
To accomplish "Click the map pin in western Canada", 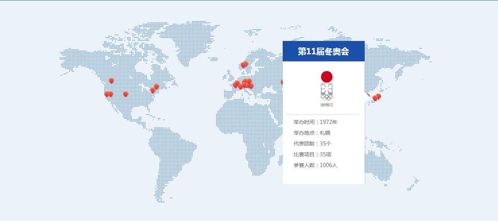I will (x=111, y=81).
